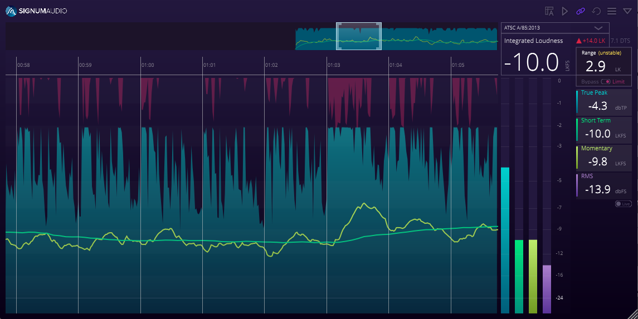Click the red +14.0 LK warning indicator
Viewport: 638px width, 319px height.
(x=591, y=41)
